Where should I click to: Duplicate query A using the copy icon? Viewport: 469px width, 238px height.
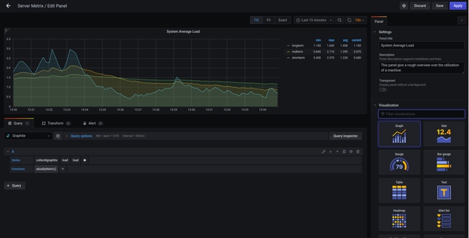(344, 152)
